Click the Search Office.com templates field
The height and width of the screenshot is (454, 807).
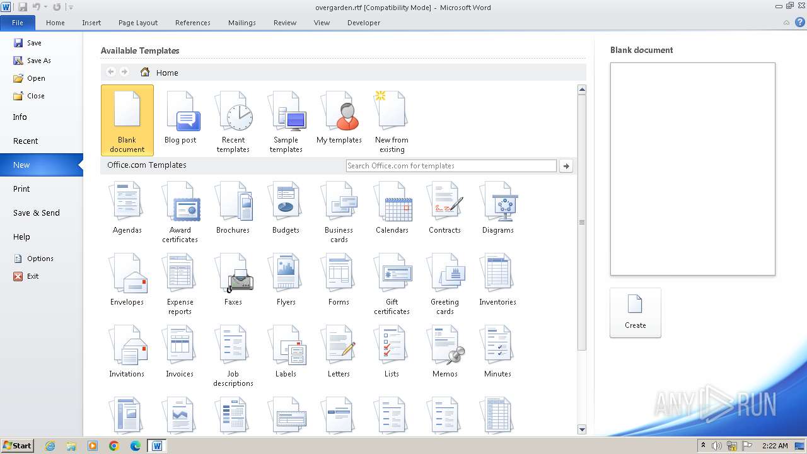tap(451, 166)
